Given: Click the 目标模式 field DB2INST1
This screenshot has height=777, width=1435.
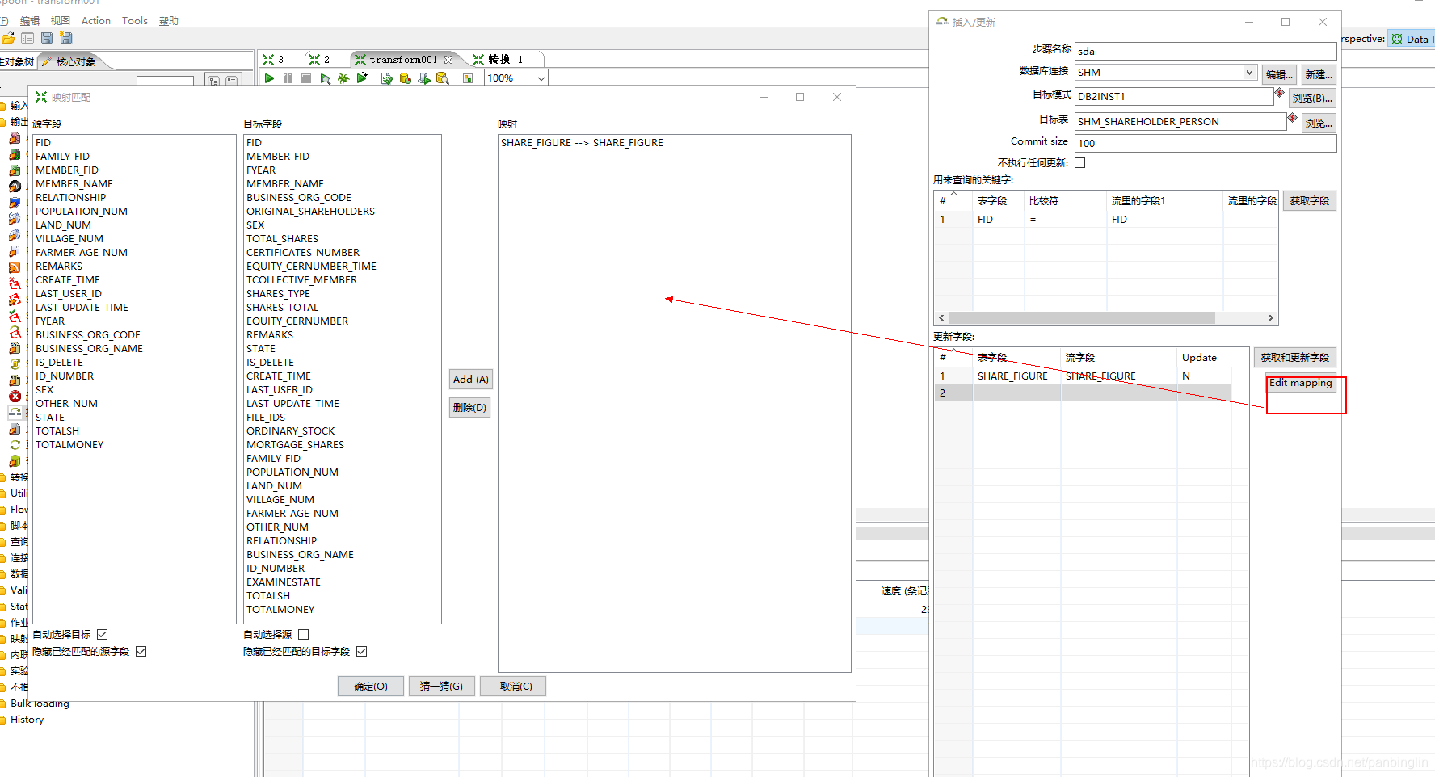Looking at the screenshot, I should [x=1174, y=97].
